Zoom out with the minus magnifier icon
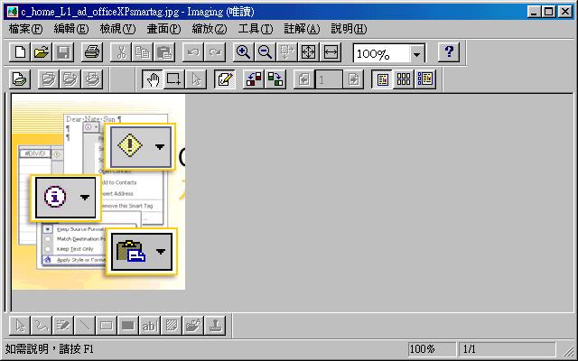This screenshot has height=361, width=578. 265,52
